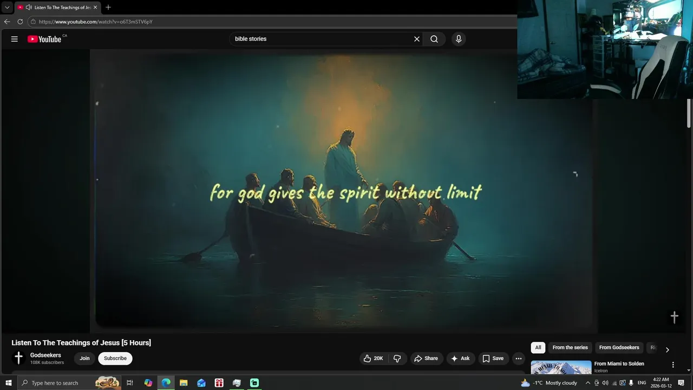Mute tab via the speaker icon
The height and width of the screenshot is (390, 693).
pos(28,8)
